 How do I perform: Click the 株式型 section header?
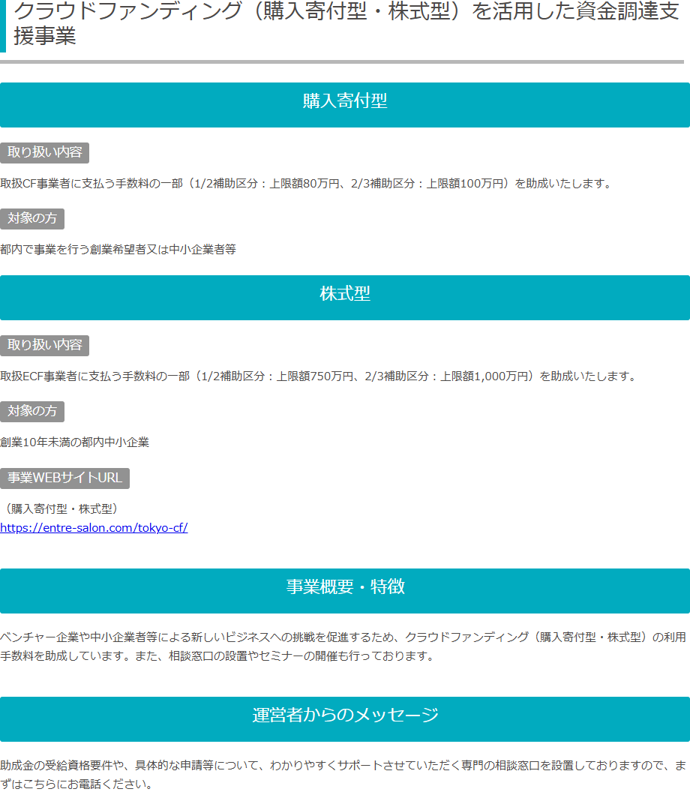[x=345, y=298]
